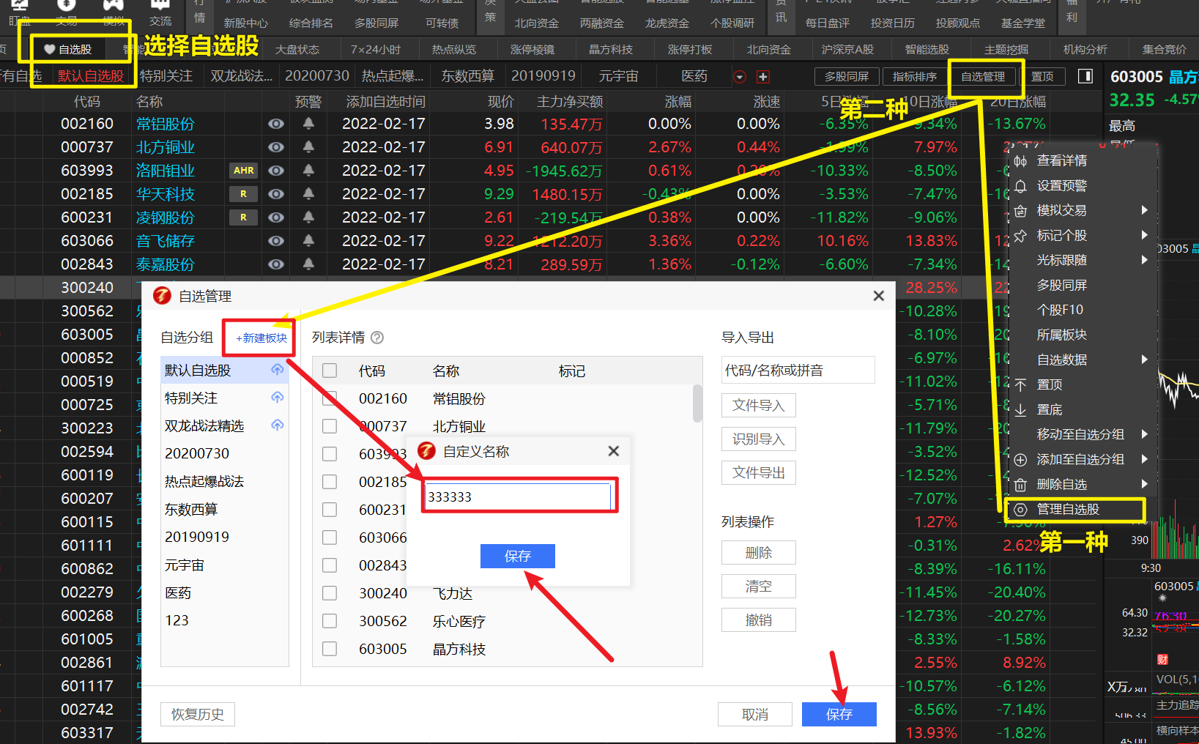Click the R badge on 凌钢股份
Image resolution: width=1199 pixels, height=744 pixels.
(244, 217)
